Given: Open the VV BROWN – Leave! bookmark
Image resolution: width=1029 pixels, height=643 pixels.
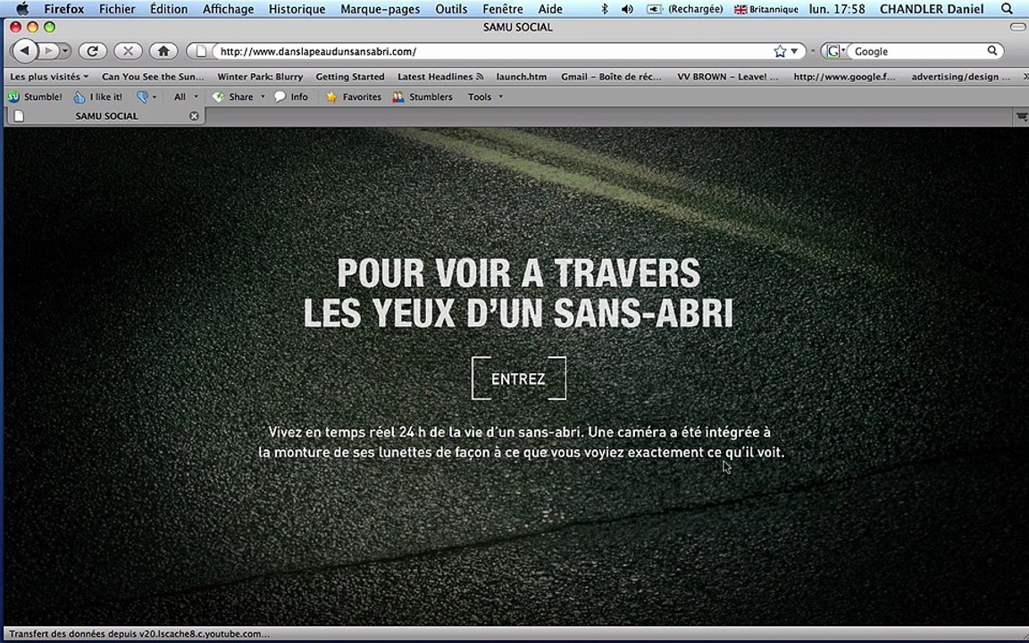Looking at the screenshot, I should click(728, 77).
